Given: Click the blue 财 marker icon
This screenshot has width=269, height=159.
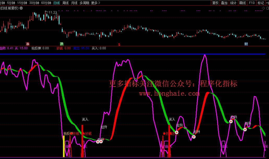Looking at the screenshot, I should click(x=246, y=44).
